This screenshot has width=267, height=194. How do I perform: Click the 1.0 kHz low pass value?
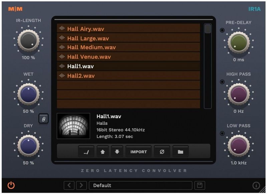tap(239, 163)
